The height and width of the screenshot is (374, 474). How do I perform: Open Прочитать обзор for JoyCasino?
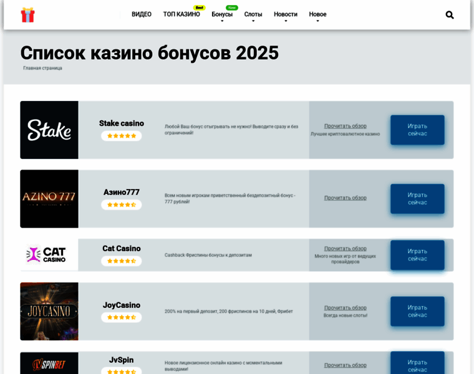point(346,308)
